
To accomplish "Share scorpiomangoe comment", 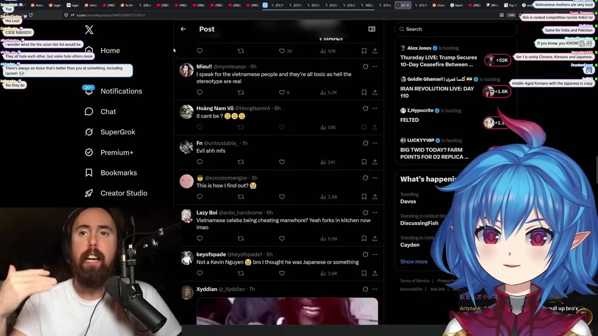I will click(375, 196).
